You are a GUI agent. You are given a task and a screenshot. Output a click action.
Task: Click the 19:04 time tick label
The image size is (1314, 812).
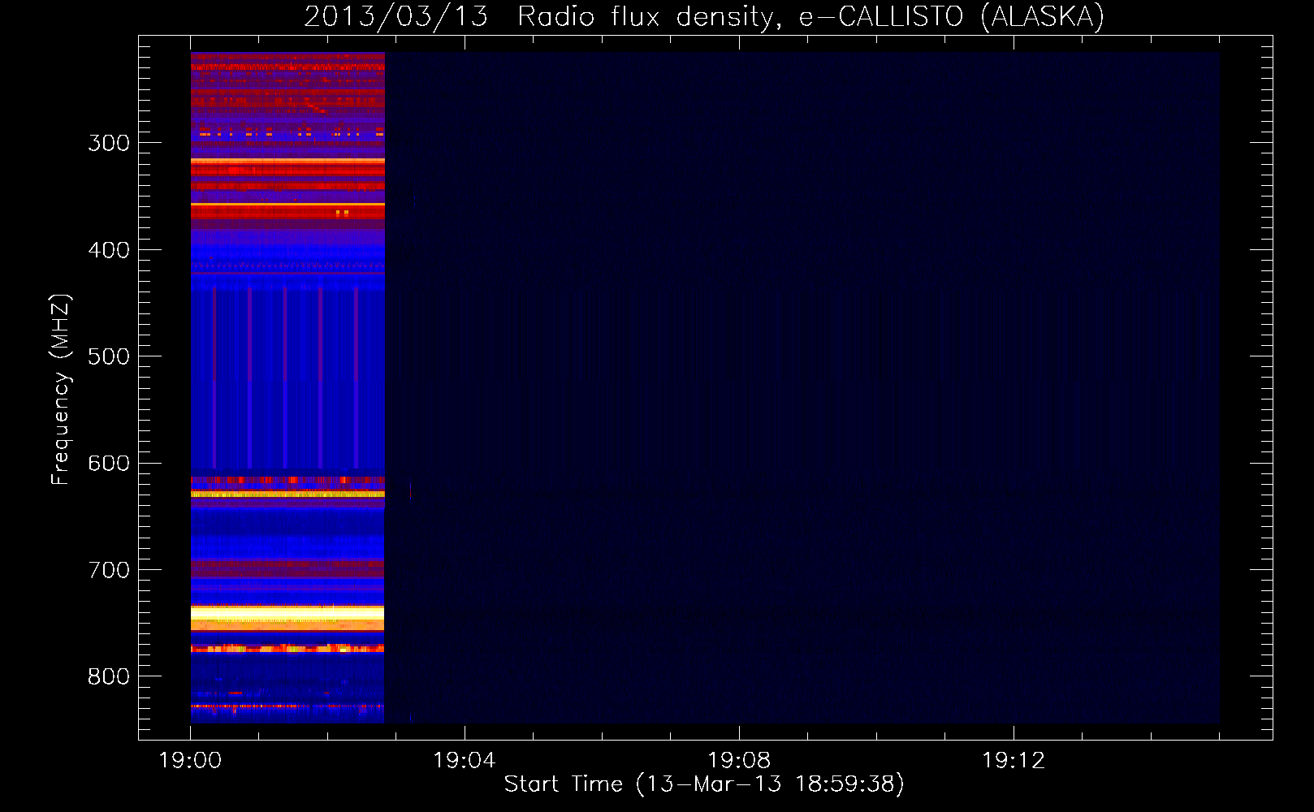pos(465,761)
